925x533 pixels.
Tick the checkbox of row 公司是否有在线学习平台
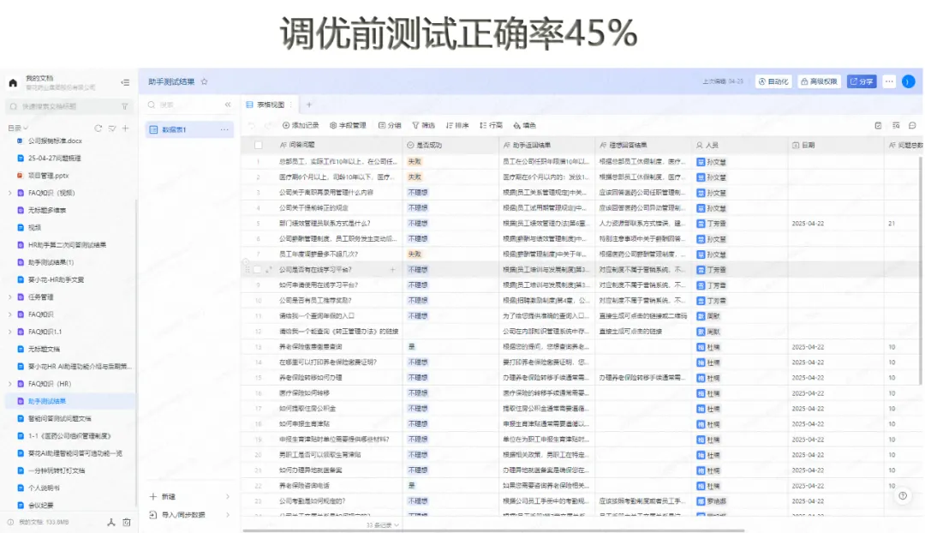pos(257,270)
